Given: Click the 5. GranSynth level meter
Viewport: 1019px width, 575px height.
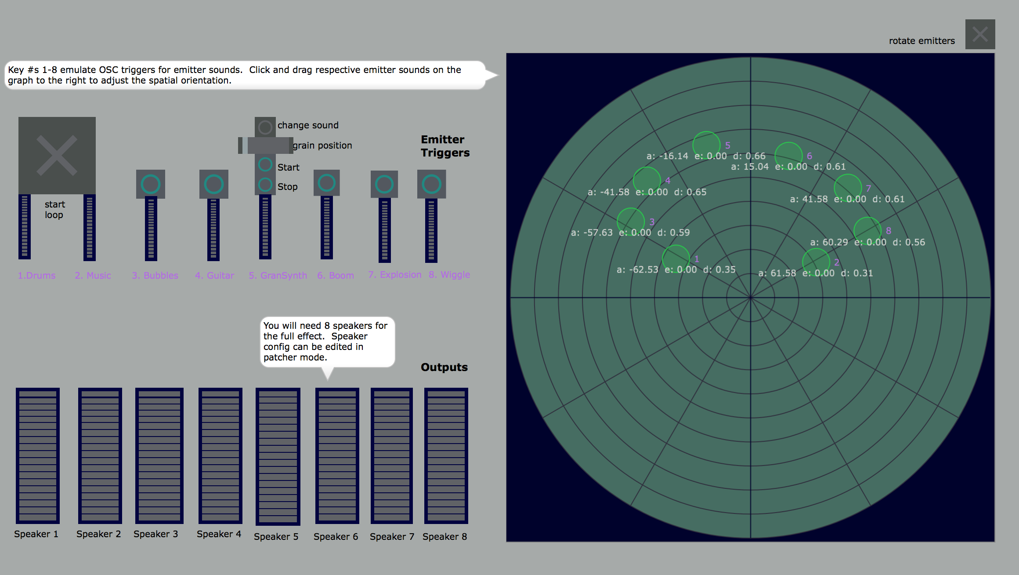Looking at the screenshot, I should pos(265,227).
